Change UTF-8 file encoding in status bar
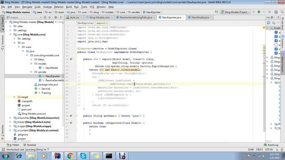The height and width of the screenshot is (160, 285). pyautogui.click(x=269, y=149)
